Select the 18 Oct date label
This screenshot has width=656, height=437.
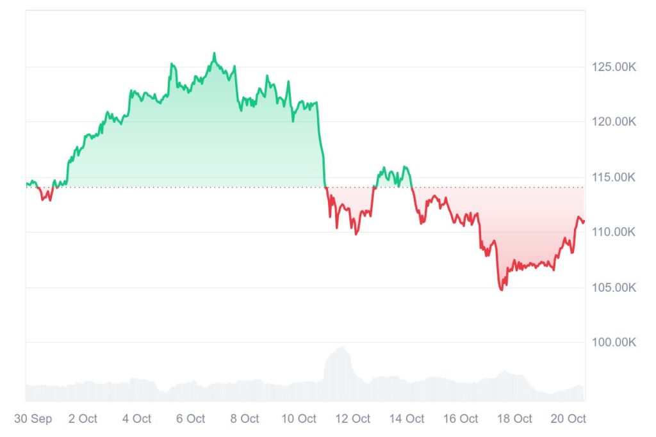[514, 419]
